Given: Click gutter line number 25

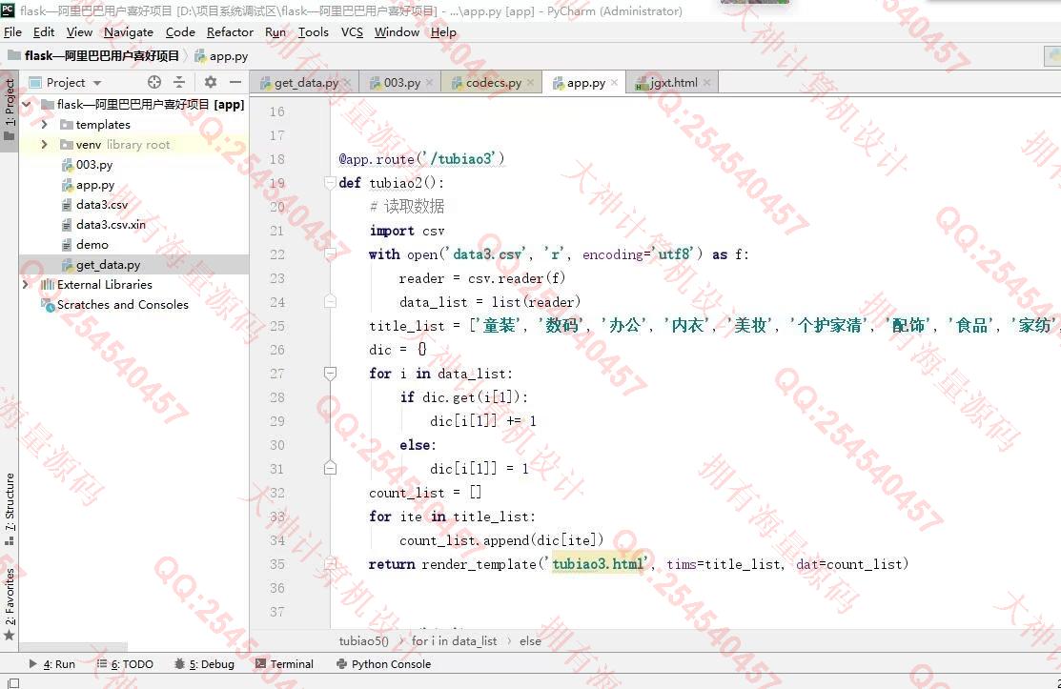Looking at the screenshot, I should coord(277,326).
